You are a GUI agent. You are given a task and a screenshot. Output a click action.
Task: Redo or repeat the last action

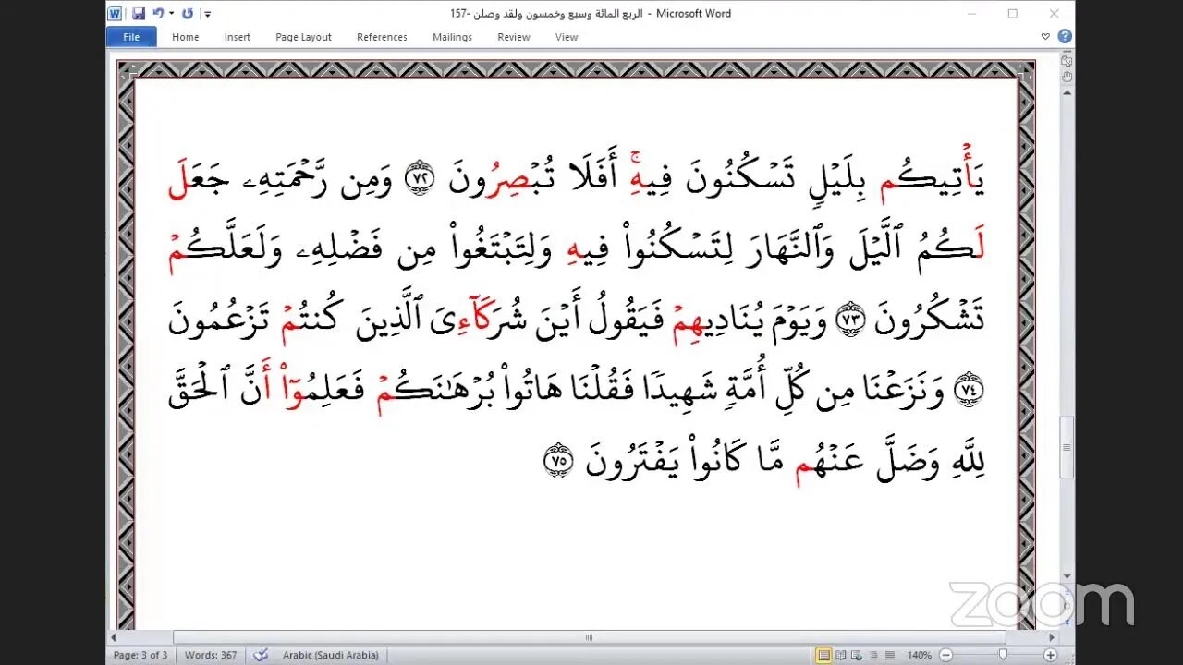click(188, 14)
